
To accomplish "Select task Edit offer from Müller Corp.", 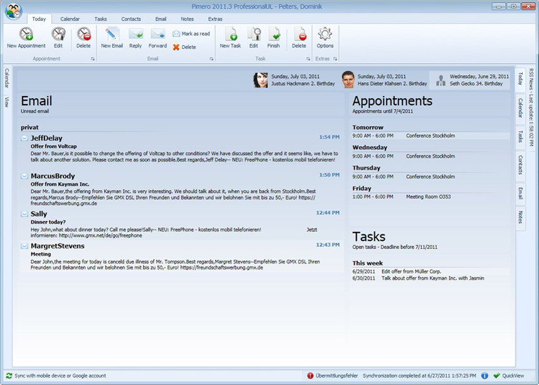I will (x=431, y=272).
